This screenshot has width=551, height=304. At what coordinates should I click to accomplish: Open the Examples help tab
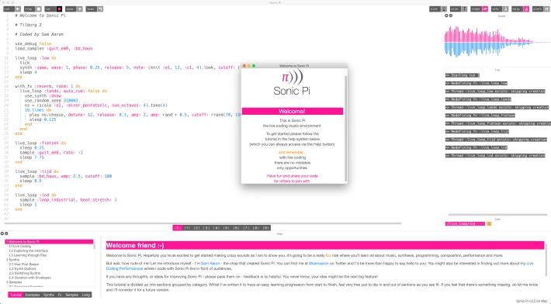coord(33,295)
